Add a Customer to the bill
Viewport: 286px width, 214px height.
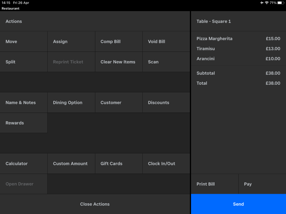click(118, 103)
